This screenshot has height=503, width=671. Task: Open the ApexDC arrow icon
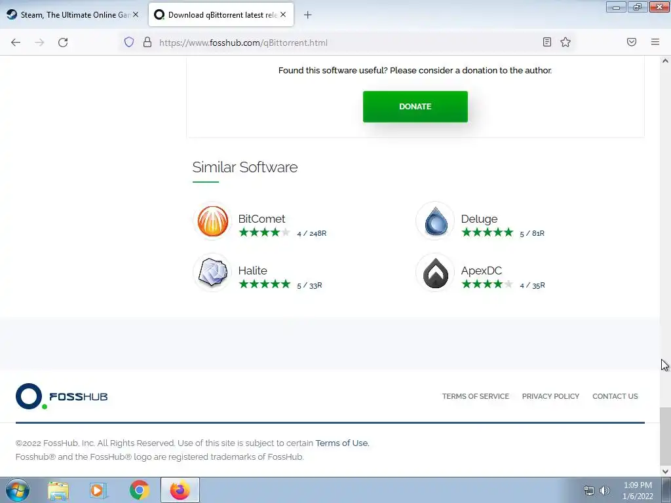coord(435,272)
